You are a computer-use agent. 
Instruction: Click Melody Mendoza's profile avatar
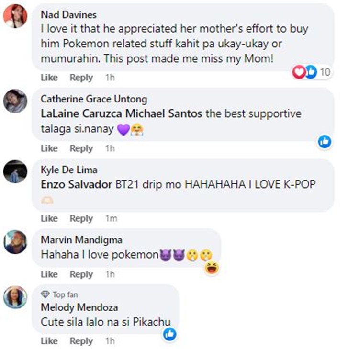(x=15, y=297)
